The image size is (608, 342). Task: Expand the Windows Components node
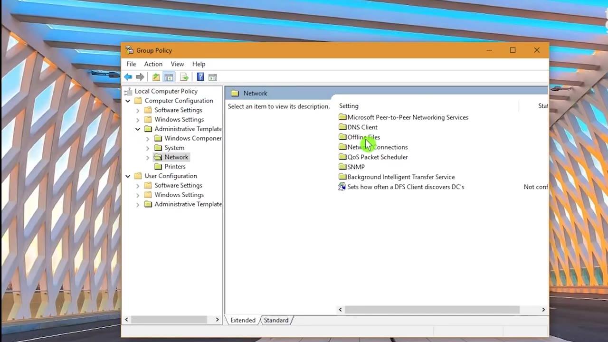point(148,138)
